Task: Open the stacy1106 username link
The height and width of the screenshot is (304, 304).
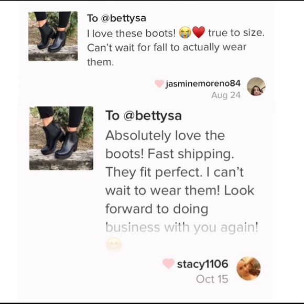Action: 203,264
